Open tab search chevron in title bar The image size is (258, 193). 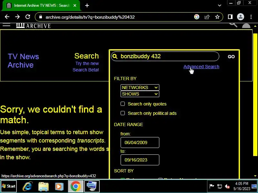220,5
